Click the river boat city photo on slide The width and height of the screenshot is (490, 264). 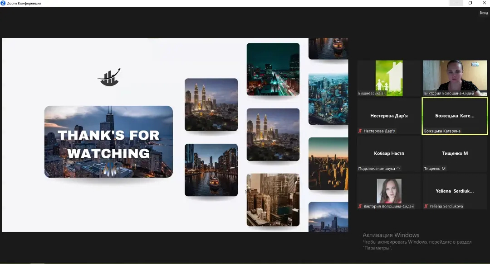[x=211, y=170]
